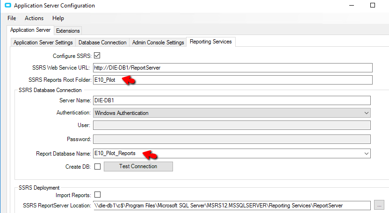The width and height of the screenshot is (389, 213).
Task: Click the Application Server Configuration title icon
Action: pyautogui.click(x=8, y=5)
